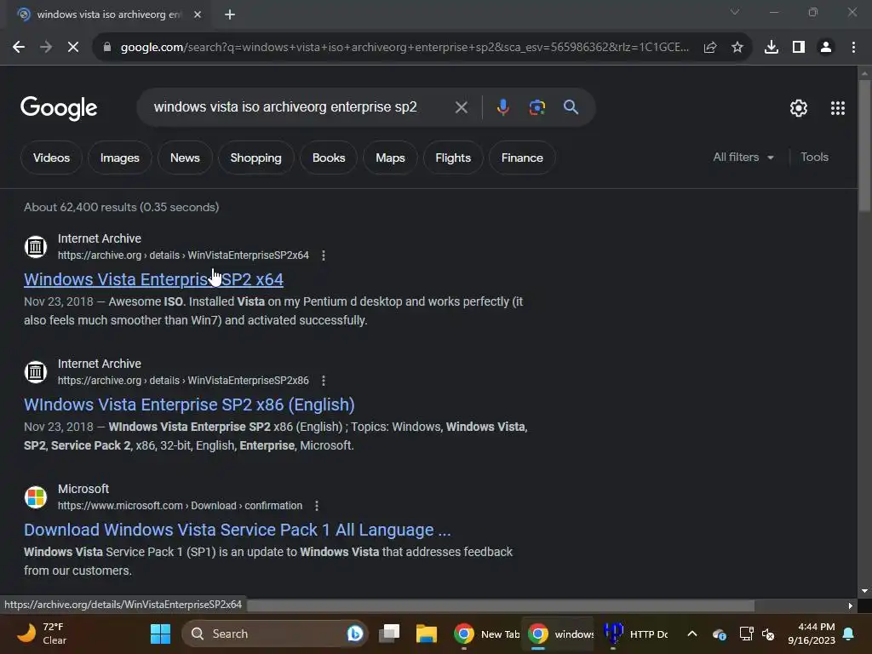Click the OneDrive cloud tray icon
The width and height of the screenshot is (872, 654).
coord(719,634)
